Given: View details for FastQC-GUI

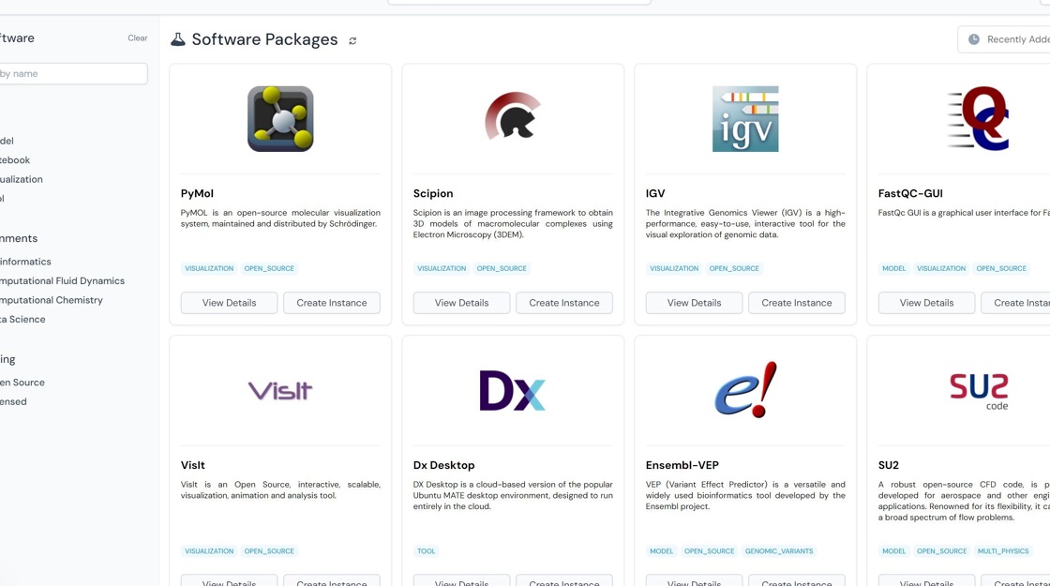Looking at the screenshot, I should point(926,303).
